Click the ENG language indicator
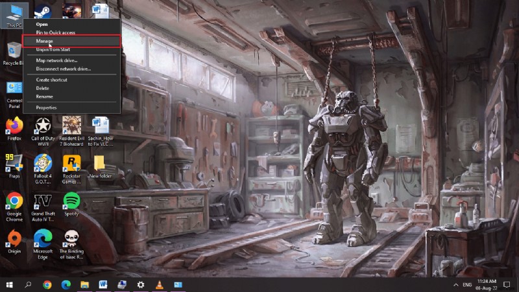519x292 pixels. coord(467,284)
